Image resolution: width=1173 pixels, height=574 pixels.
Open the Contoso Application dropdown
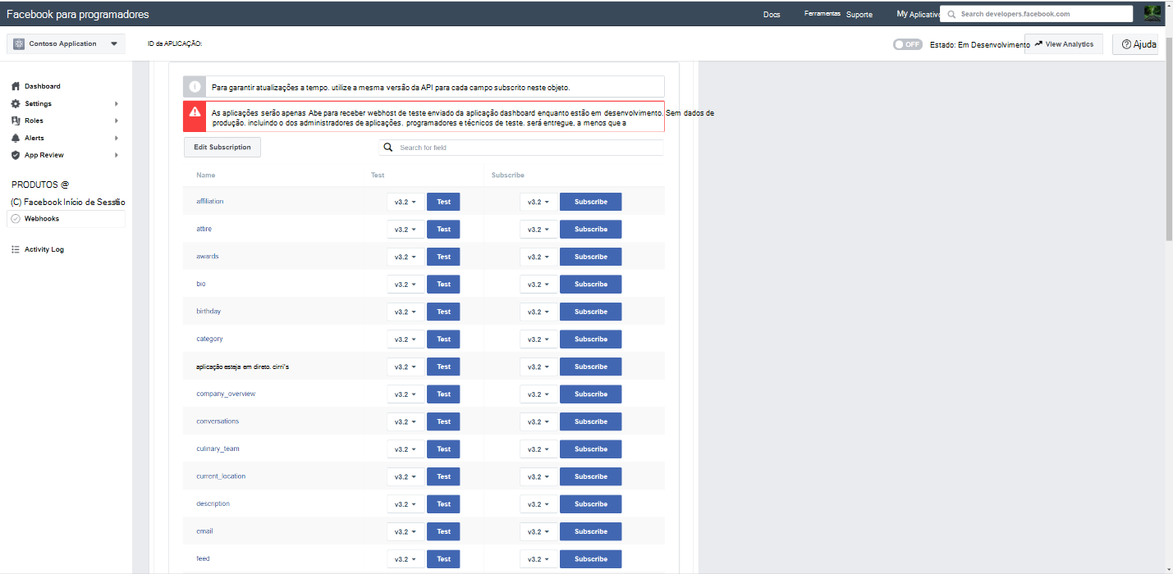[114, 44]
